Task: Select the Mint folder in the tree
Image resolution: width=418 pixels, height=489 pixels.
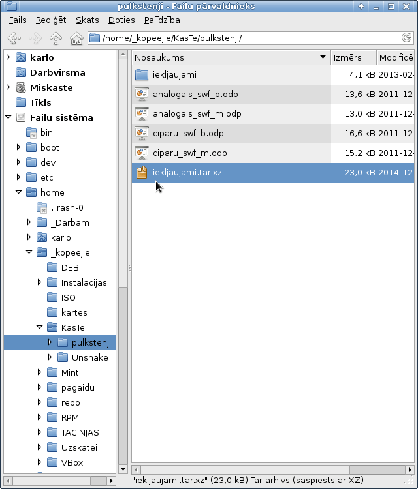Action: click(x=70, y=373)
